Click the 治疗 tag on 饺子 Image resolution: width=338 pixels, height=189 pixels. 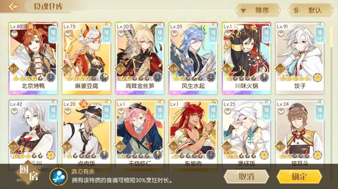[280, 69]
